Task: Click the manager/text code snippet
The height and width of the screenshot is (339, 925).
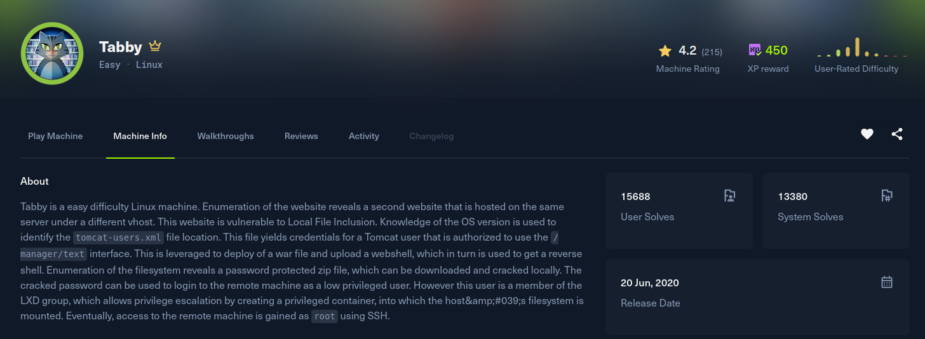Action: coord(53,254)
